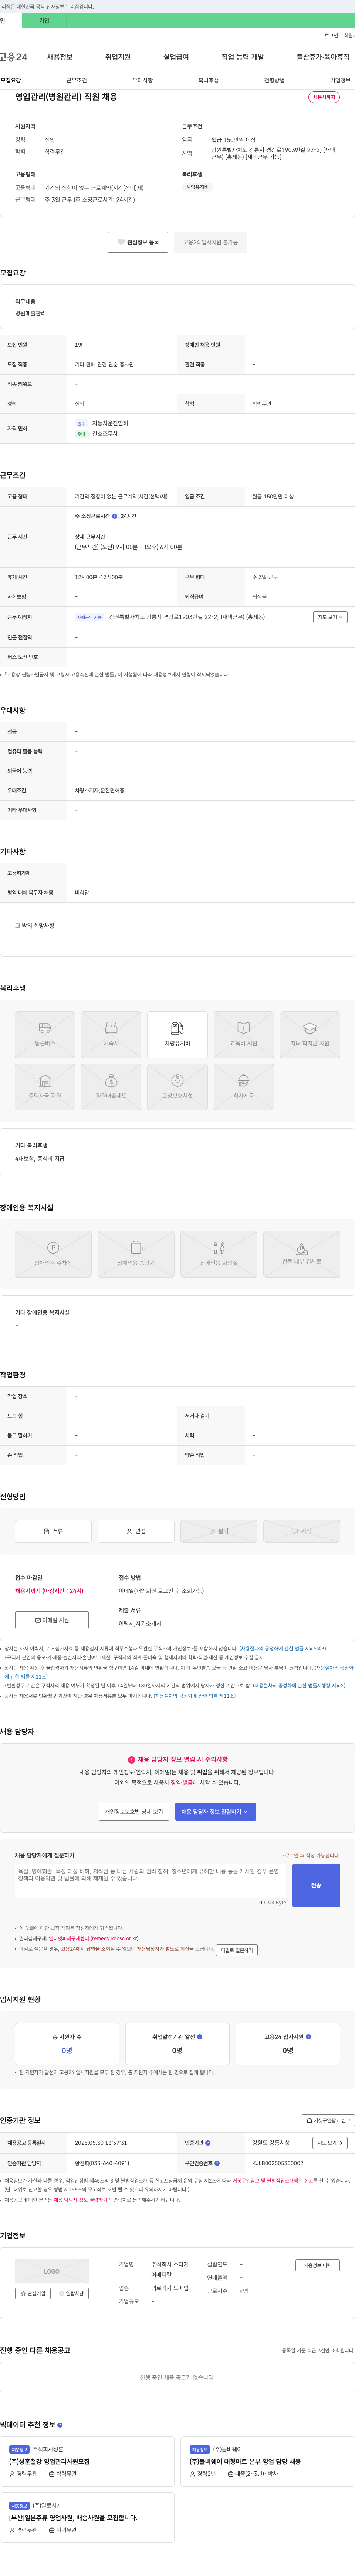The image size is (355, 2576).
Task: Click the 관심정보 등록 heart button
Action: [x=138, y=242]
